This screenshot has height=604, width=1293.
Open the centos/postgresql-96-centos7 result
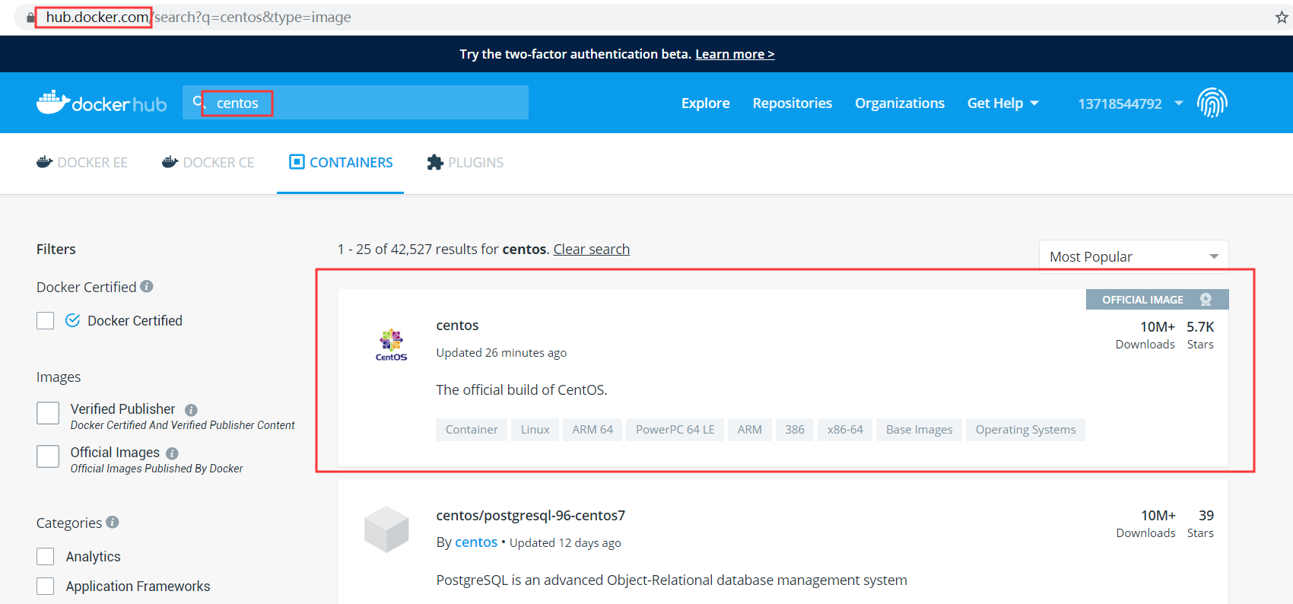point(530,515)
